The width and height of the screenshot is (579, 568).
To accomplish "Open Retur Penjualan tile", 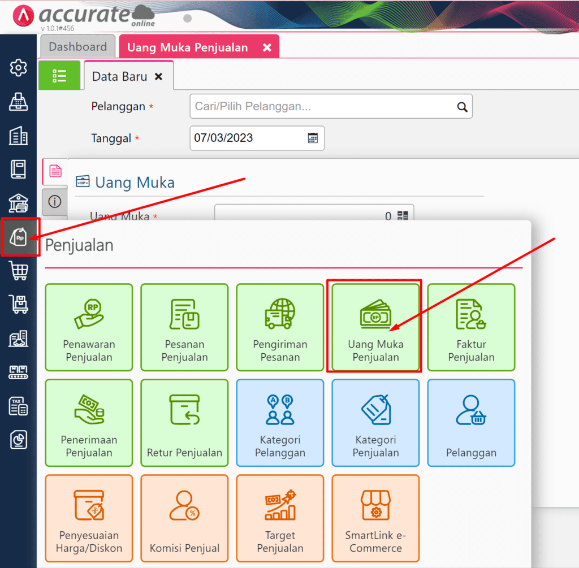I will (184, 423).
